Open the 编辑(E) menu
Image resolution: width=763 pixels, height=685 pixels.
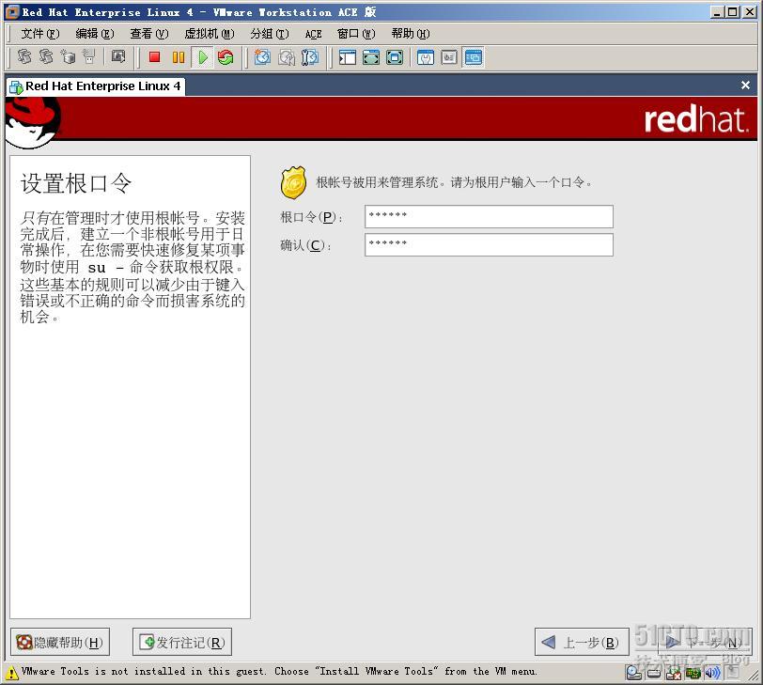tap(95, 34)
